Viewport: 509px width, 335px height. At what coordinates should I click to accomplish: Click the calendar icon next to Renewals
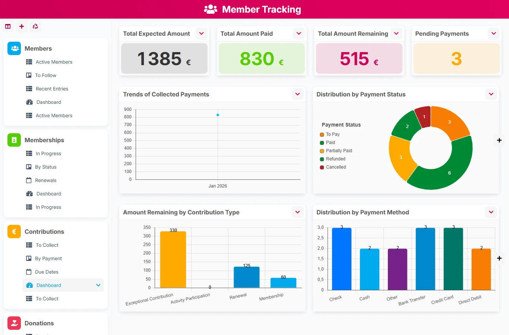point(29,180)
